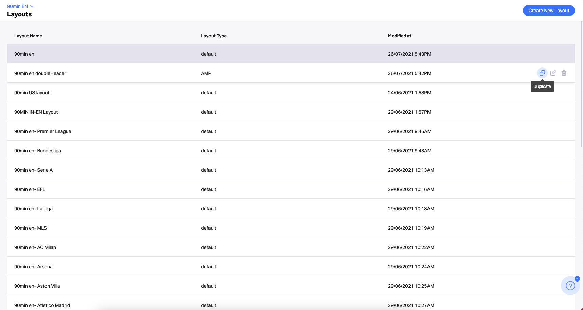
Task: Open 90min en- AC Milan layout
Action: pyautogui.click(x=291, y=247)
